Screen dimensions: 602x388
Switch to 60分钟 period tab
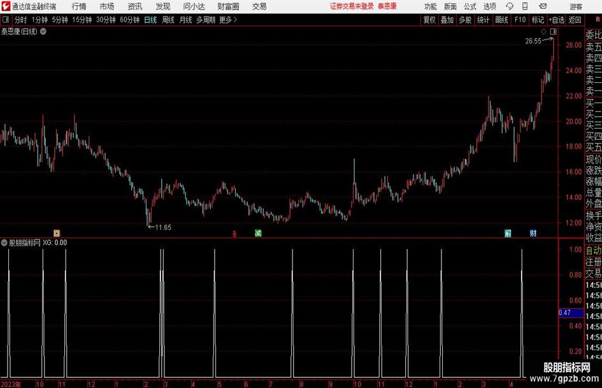pos(130,20)
